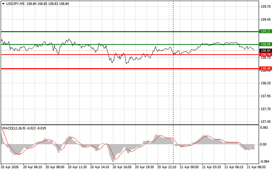Click the MACD(12,26,9) indicator label

(x=14, y=128)
